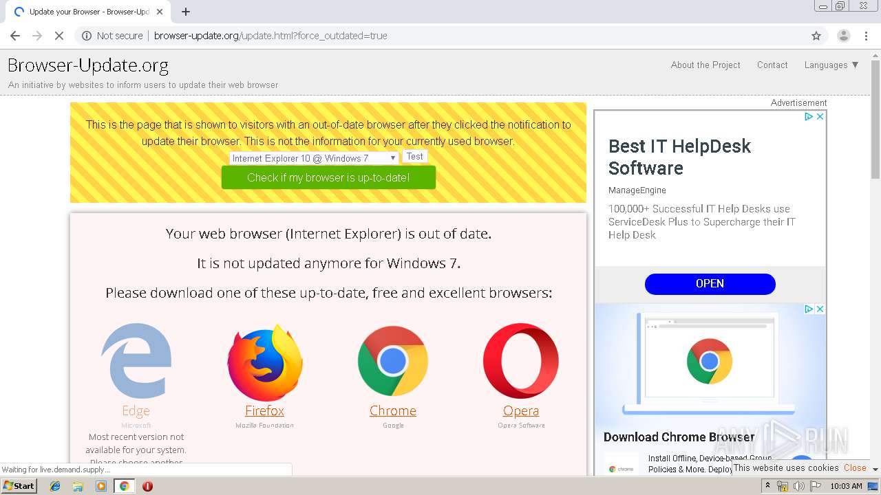The width and height of the screenshot is (881, 495).
Task: Open File Explorer from the taskbar
Action: point(78,486)
